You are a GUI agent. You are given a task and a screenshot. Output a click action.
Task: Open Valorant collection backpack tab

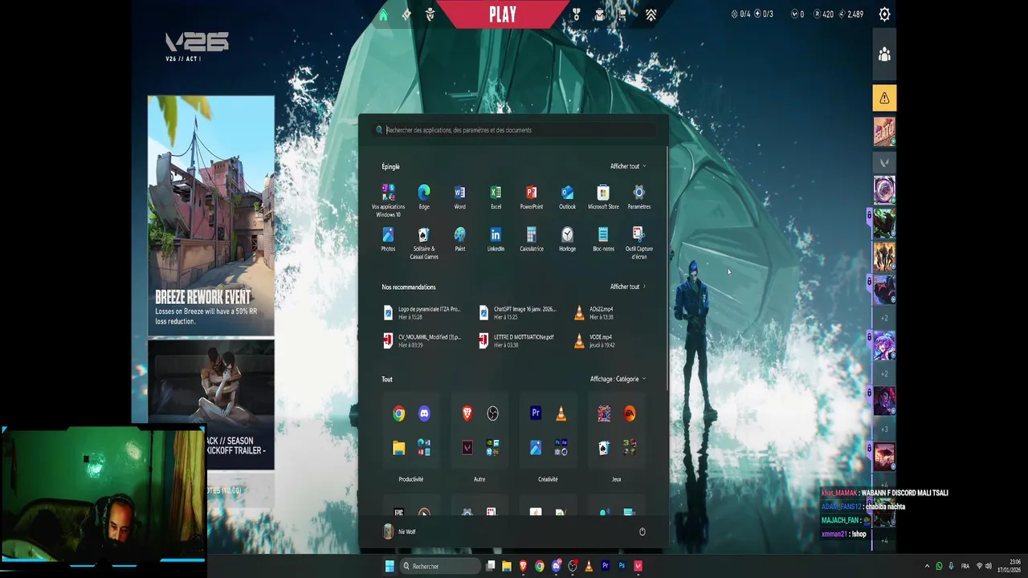599,14
